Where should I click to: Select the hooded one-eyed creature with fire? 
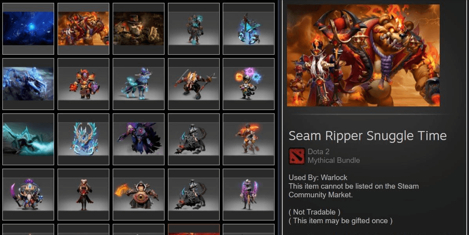138,195
